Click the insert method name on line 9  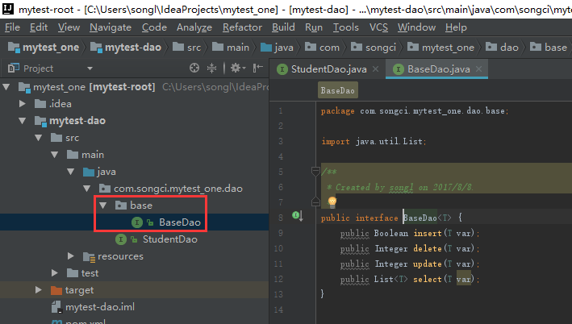(428, 233)
